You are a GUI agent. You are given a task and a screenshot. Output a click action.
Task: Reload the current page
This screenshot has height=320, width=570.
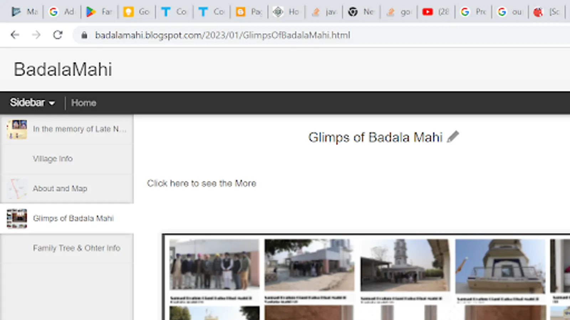(58, 35)
